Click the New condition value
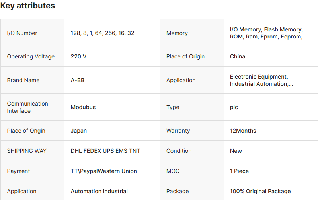The height and width of the screenshot is (200, 318). tap(236, 151)
